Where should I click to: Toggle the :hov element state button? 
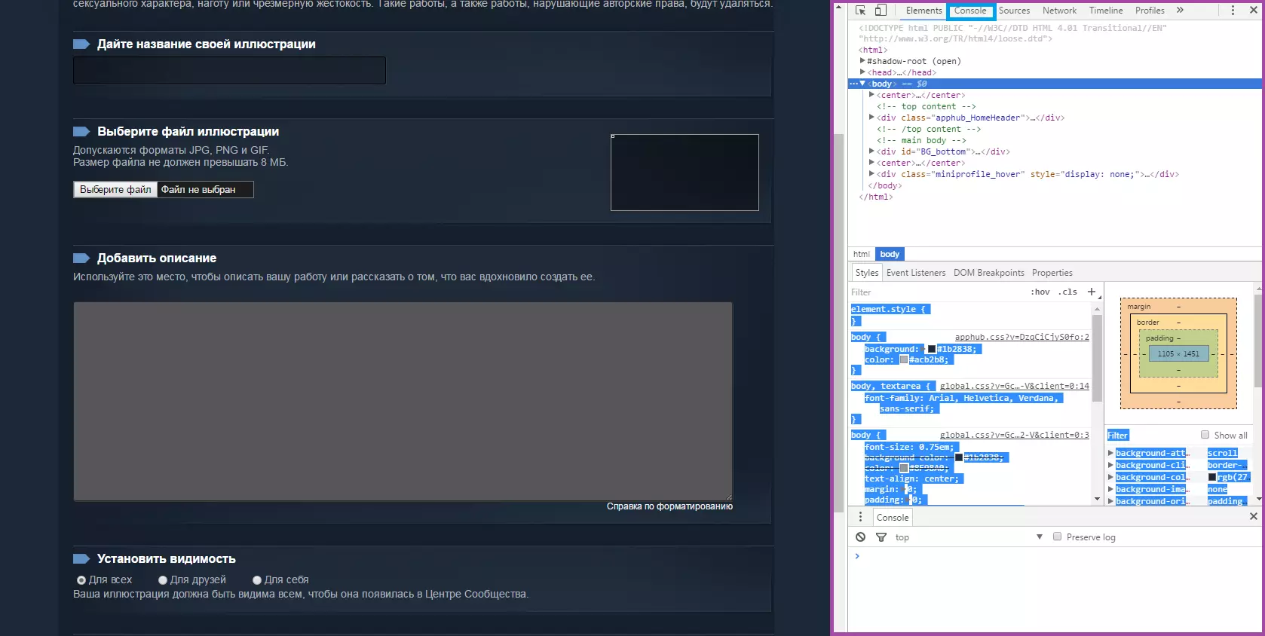click(x=1040, y=292)
